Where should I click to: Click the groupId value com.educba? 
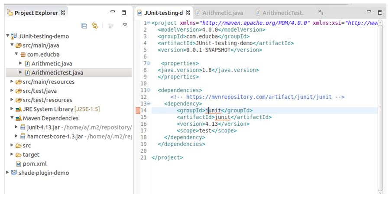[202, 36]
